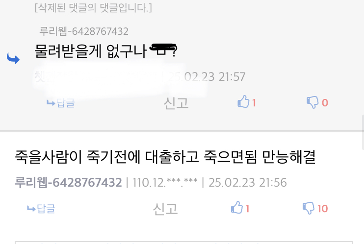Click the scrollbar on the right edge

(x=363, y=132)
